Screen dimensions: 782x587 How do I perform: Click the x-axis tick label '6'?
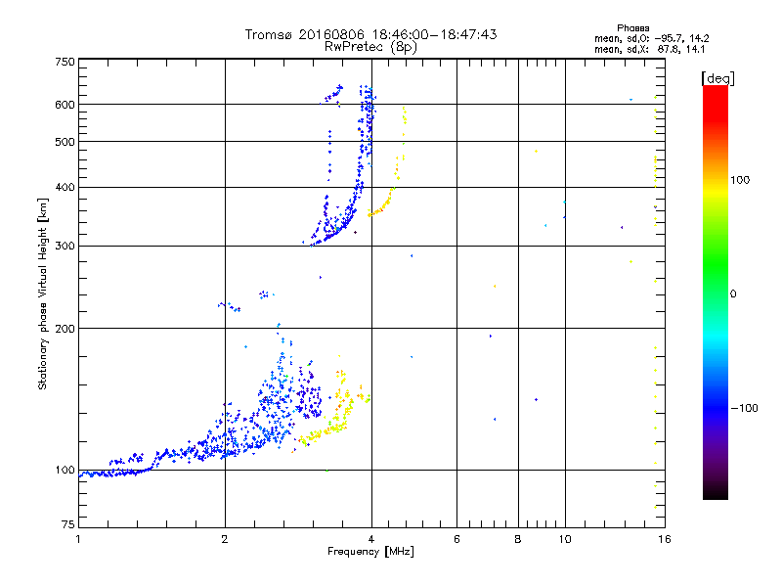(456, 539)
